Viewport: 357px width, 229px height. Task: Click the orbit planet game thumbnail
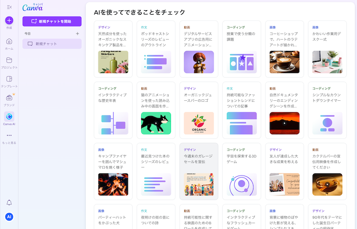[x=242, y=184]
